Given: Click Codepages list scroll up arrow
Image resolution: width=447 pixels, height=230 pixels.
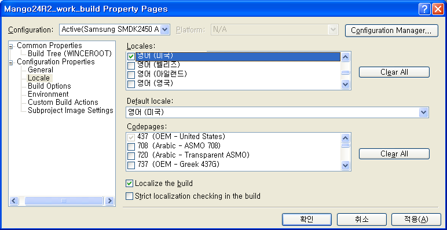Looking at the screenshot, I should point(345,138).
